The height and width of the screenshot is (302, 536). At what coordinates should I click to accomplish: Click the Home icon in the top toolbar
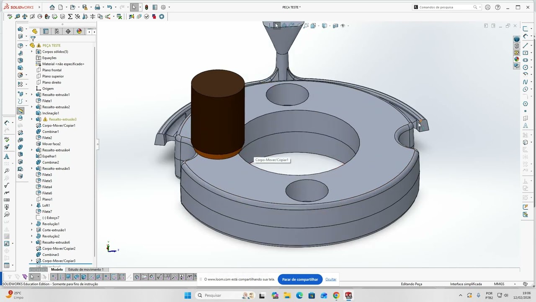(x=52, y=7)
